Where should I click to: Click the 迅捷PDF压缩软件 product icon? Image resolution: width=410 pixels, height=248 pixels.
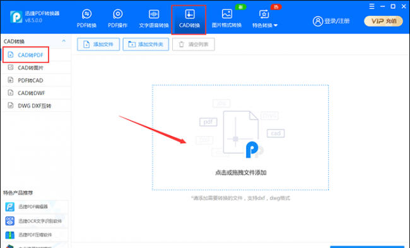pos(10,235)
